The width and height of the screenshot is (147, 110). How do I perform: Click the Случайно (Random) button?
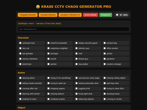tap(48, 15)
